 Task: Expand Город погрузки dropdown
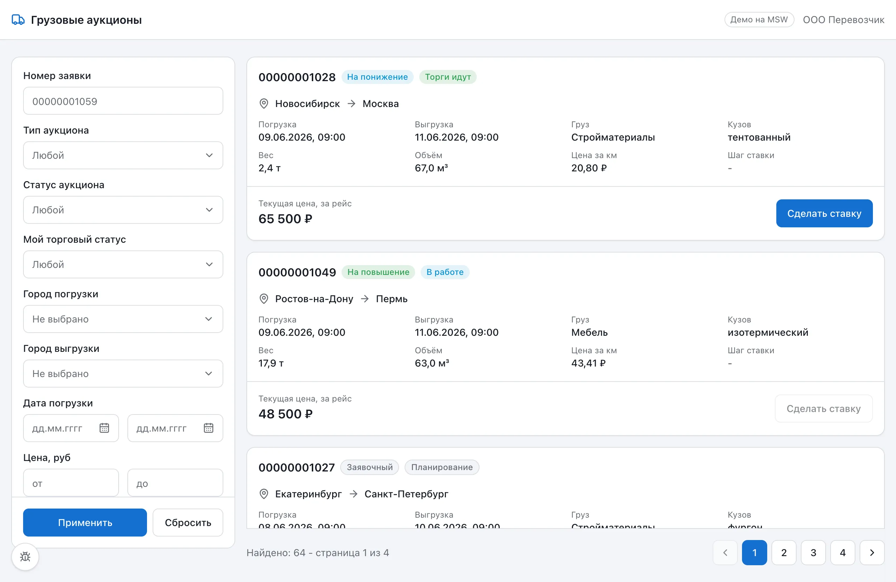pos(123,319)
